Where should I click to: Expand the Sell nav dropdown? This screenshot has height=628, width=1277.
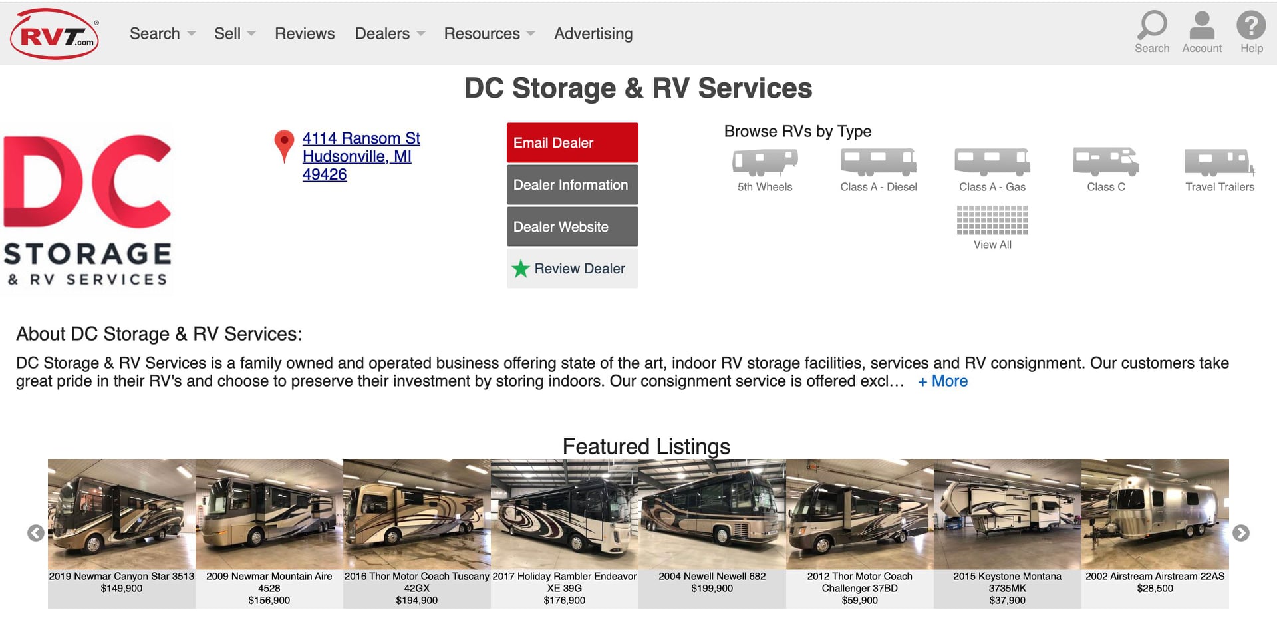(x=235, y=33)
